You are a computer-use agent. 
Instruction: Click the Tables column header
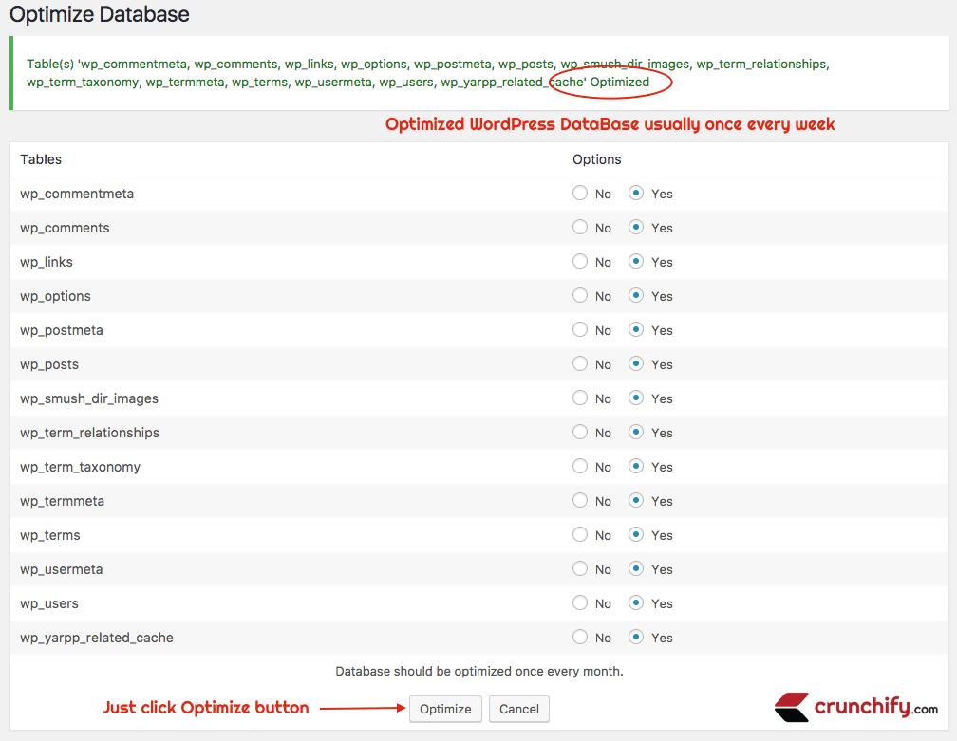pyautogui.click(x=41, y=159)
